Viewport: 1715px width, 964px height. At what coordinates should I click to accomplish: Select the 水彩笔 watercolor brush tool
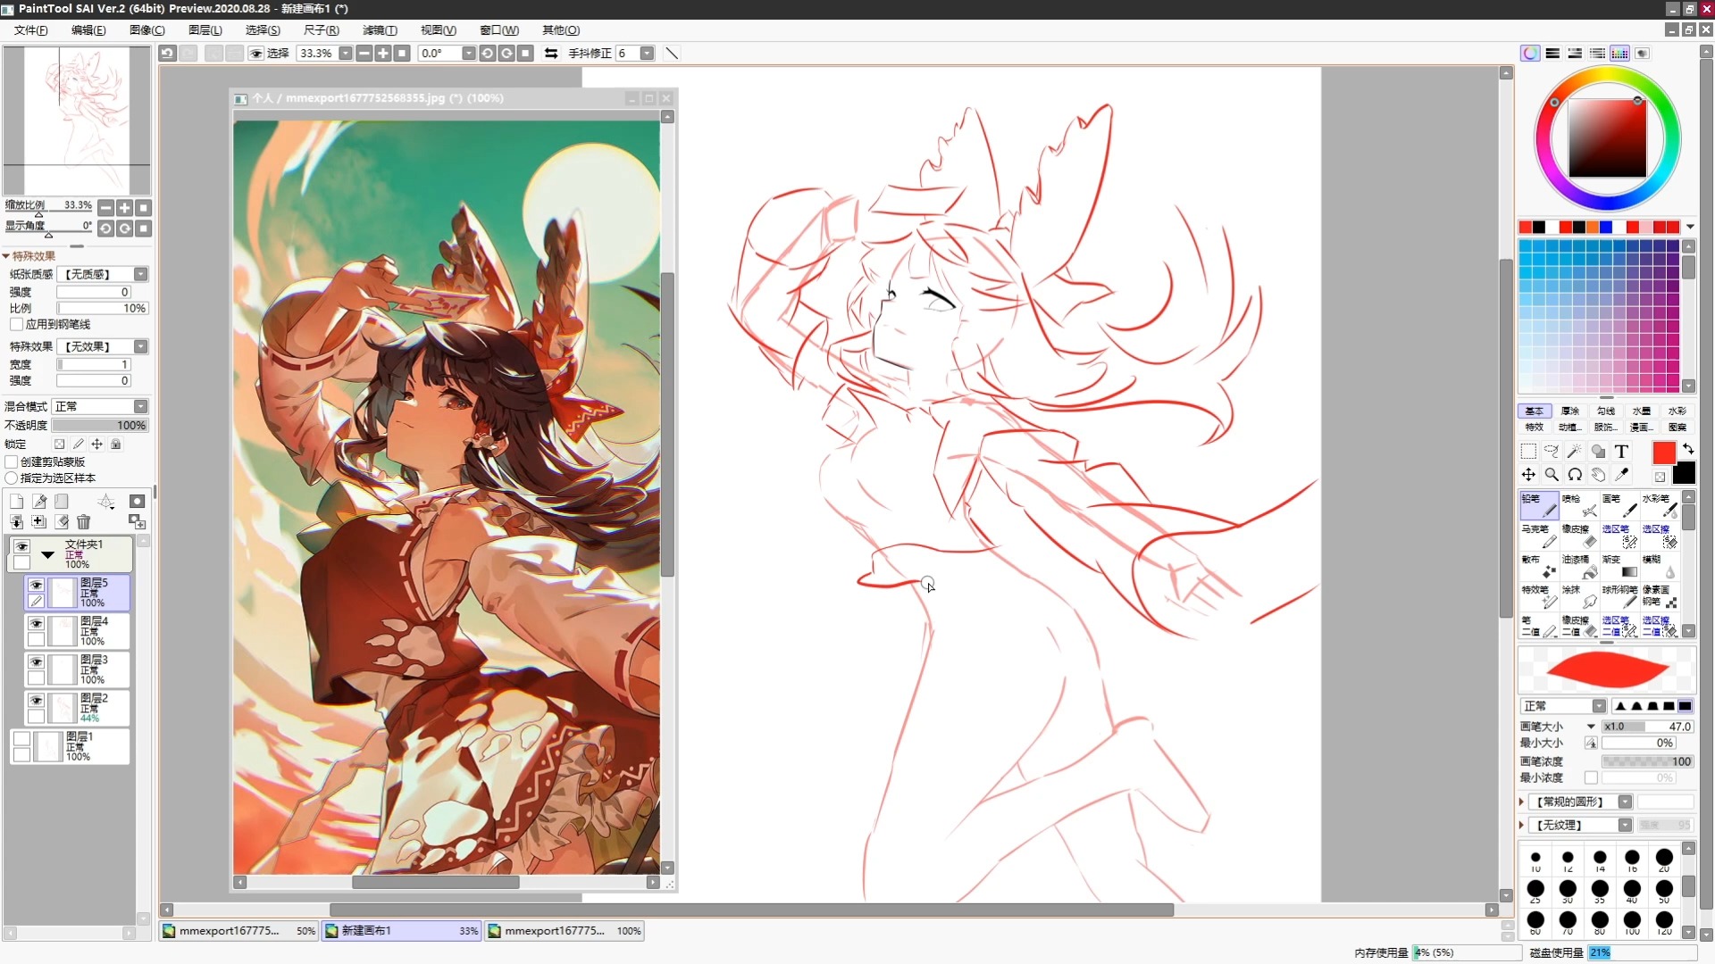[1660, 505]
